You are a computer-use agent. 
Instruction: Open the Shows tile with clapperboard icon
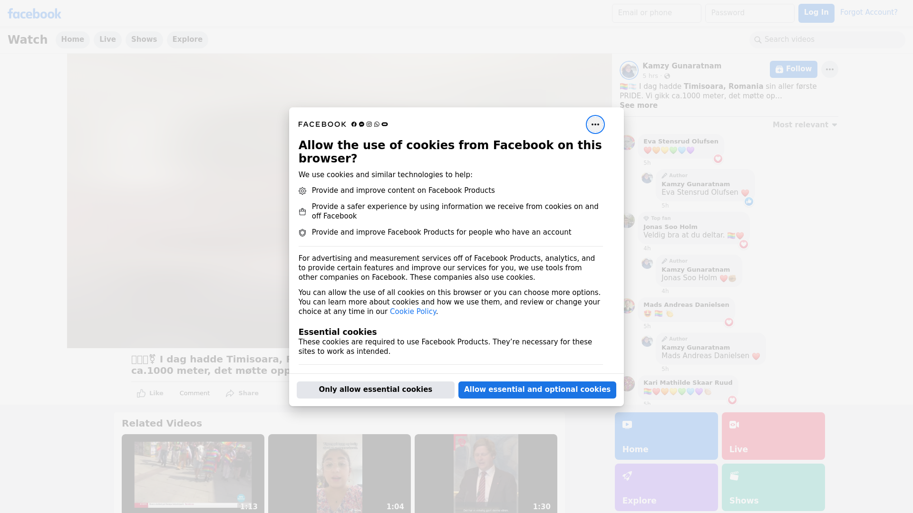tap(773, 487)
